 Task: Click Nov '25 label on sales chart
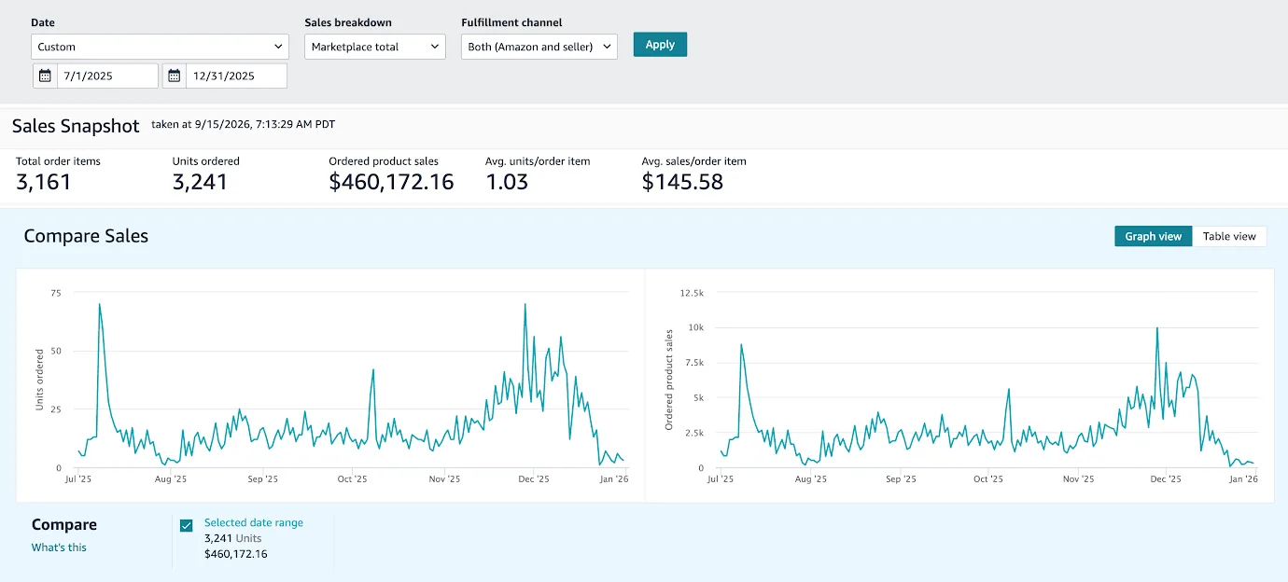pos(1078,479)
